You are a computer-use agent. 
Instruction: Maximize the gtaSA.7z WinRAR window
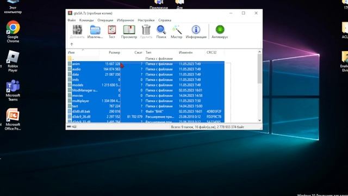tap(244, 13)
